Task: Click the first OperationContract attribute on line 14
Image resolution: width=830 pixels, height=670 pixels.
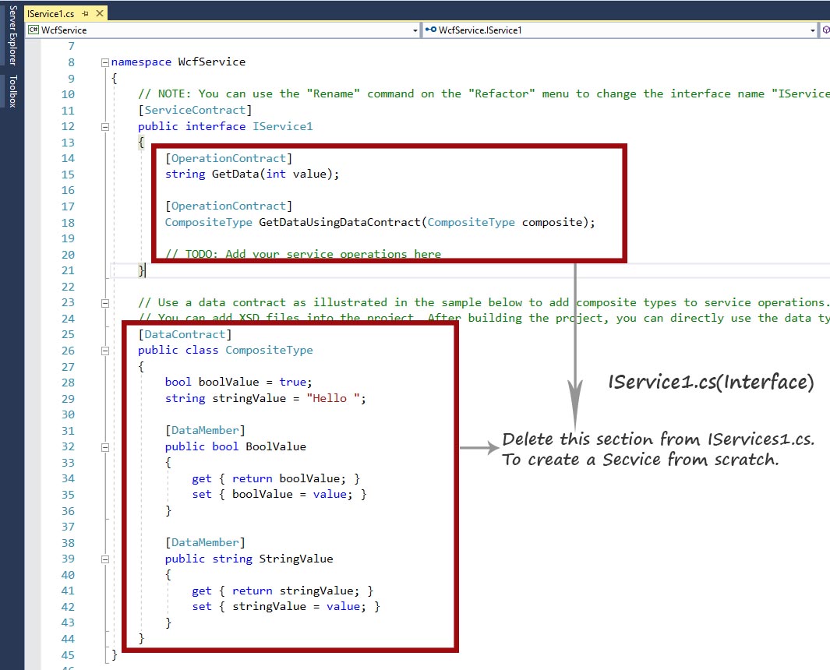Action: [x=228, y=158]
